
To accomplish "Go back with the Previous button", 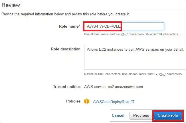I will coord(141,115).
